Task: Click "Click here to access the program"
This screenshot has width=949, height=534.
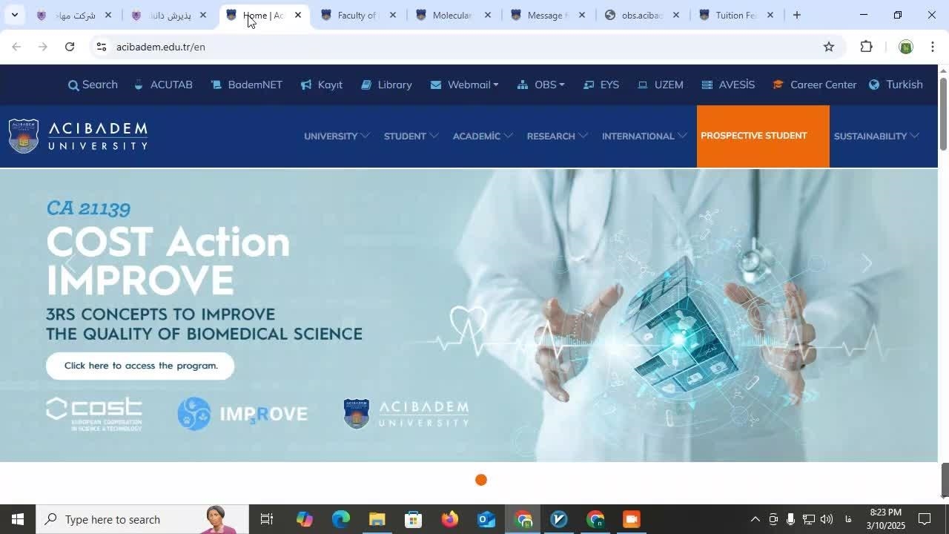Action: (x=140, y=366)
